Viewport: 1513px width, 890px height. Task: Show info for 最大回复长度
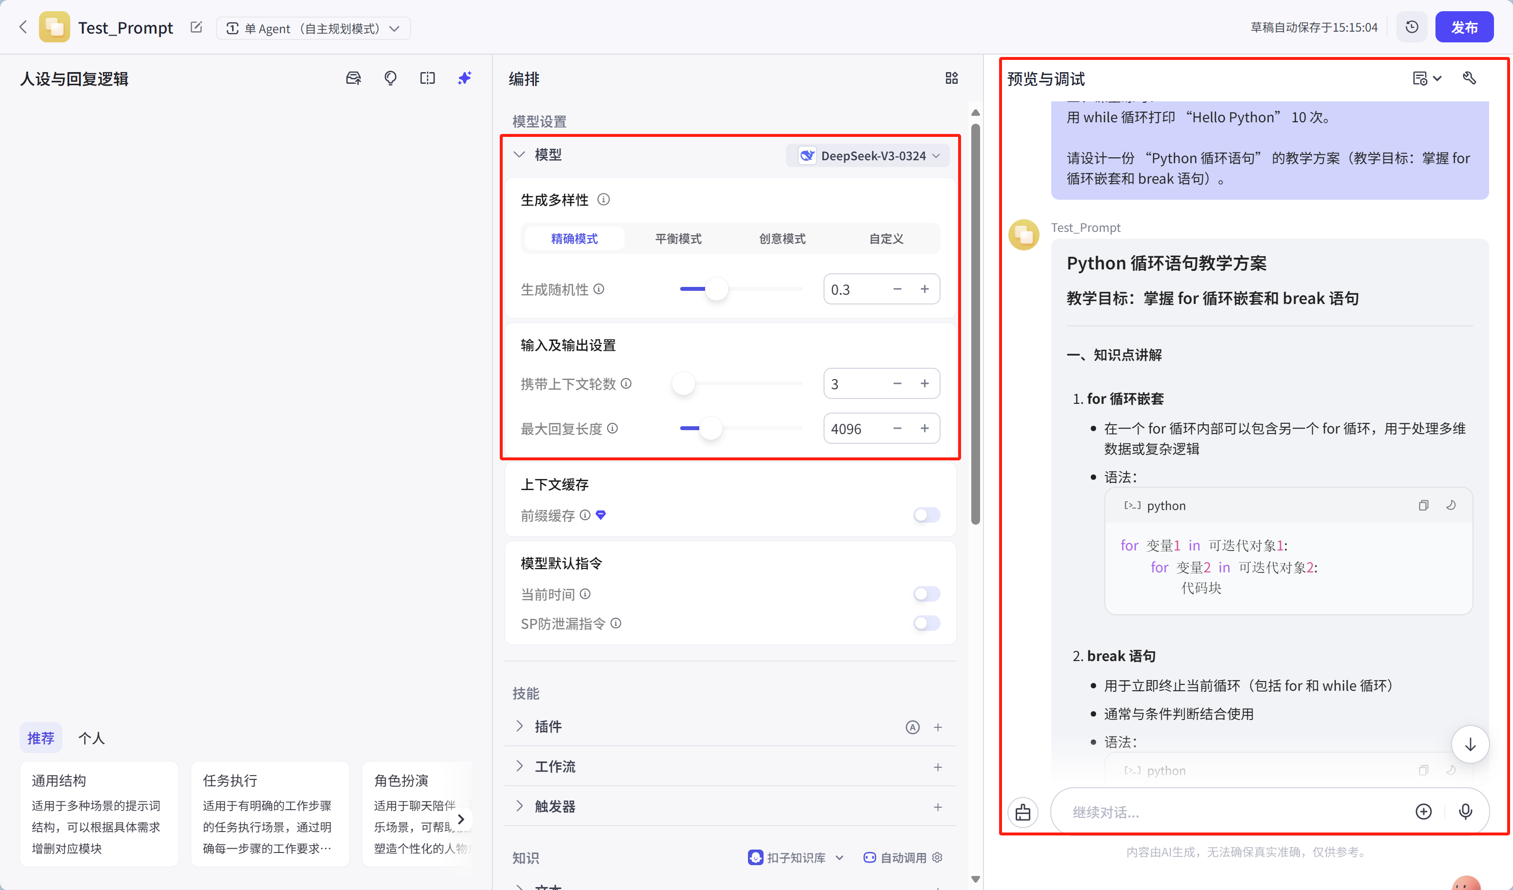(612, 428)
